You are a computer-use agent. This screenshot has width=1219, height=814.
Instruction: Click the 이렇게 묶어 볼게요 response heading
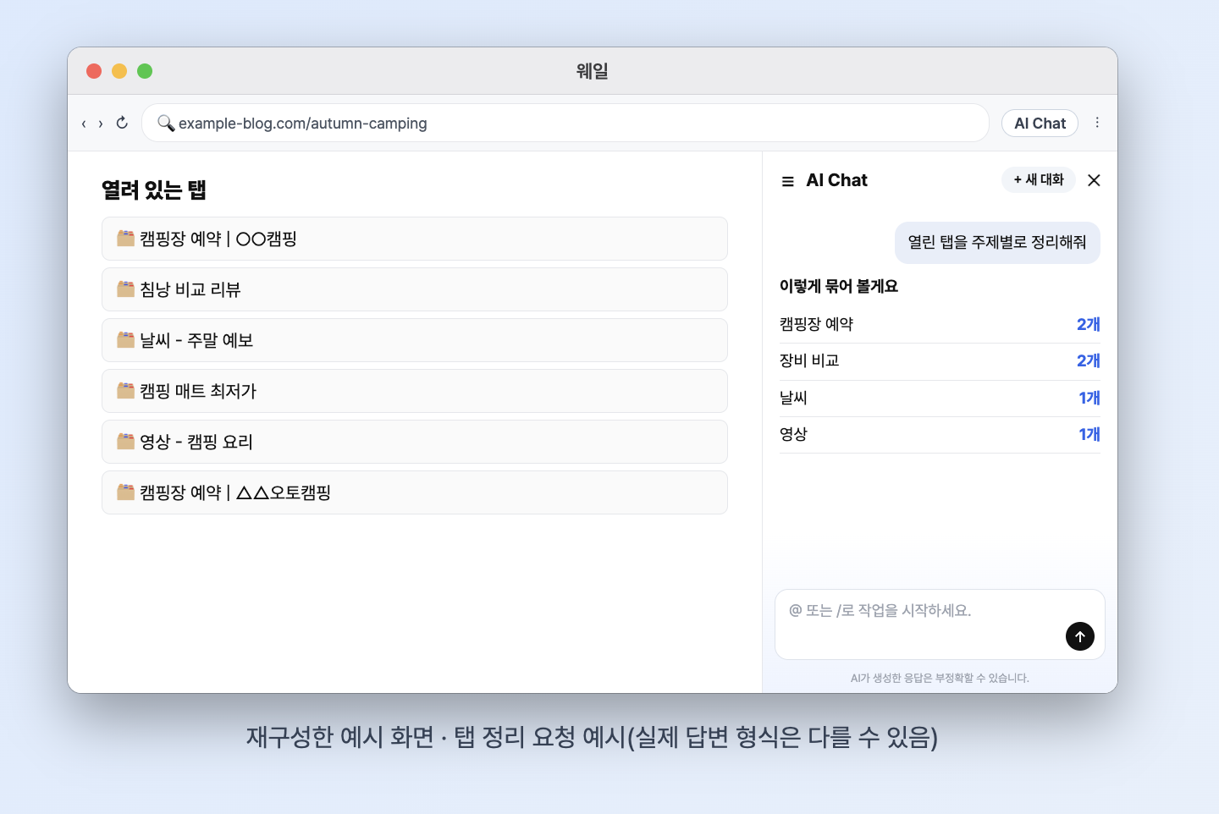coord(839,287)
